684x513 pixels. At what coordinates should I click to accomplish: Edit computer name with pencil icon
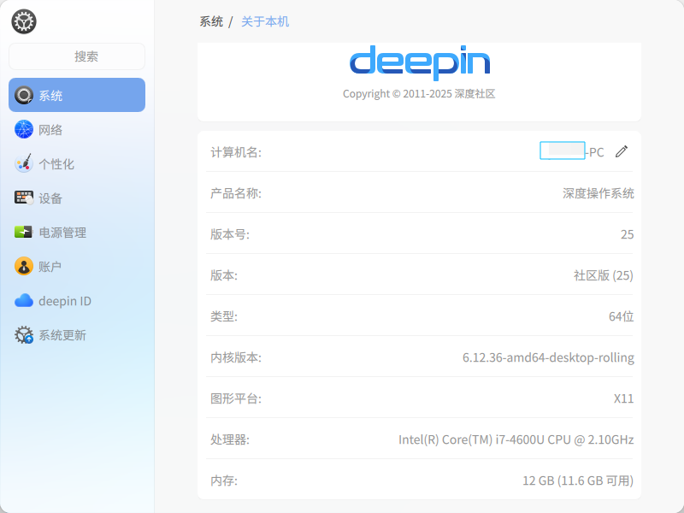pos(622,152)
